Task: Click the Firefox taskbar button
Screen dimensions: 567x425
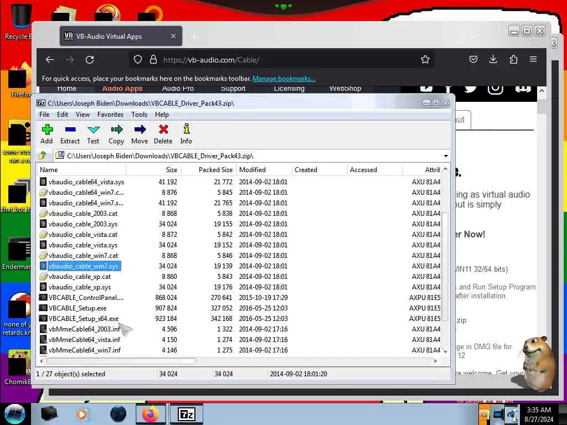Action: coord(151,414)
